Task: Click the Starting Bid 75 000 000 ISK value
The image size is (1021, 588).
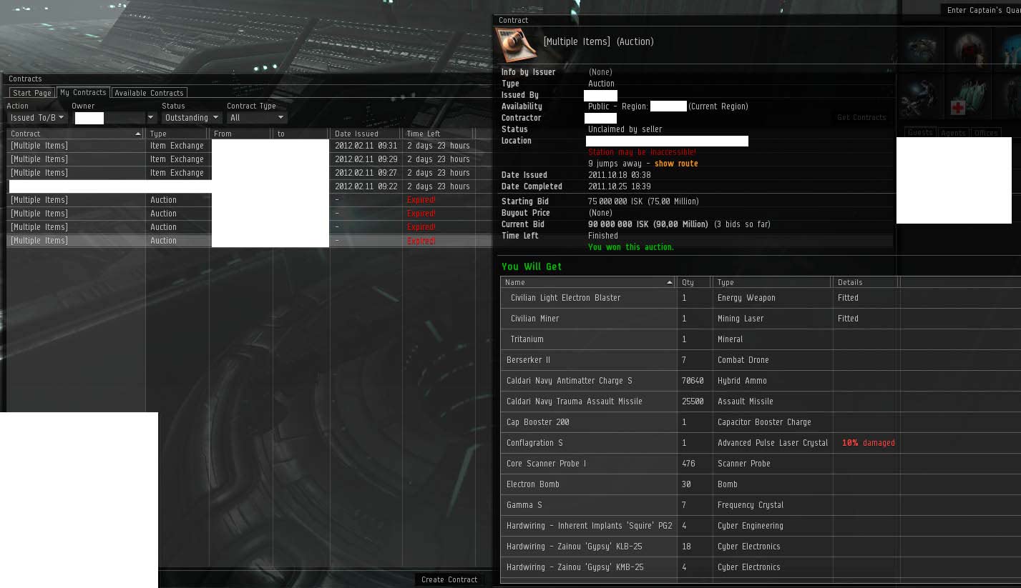Action: [643, 201]
